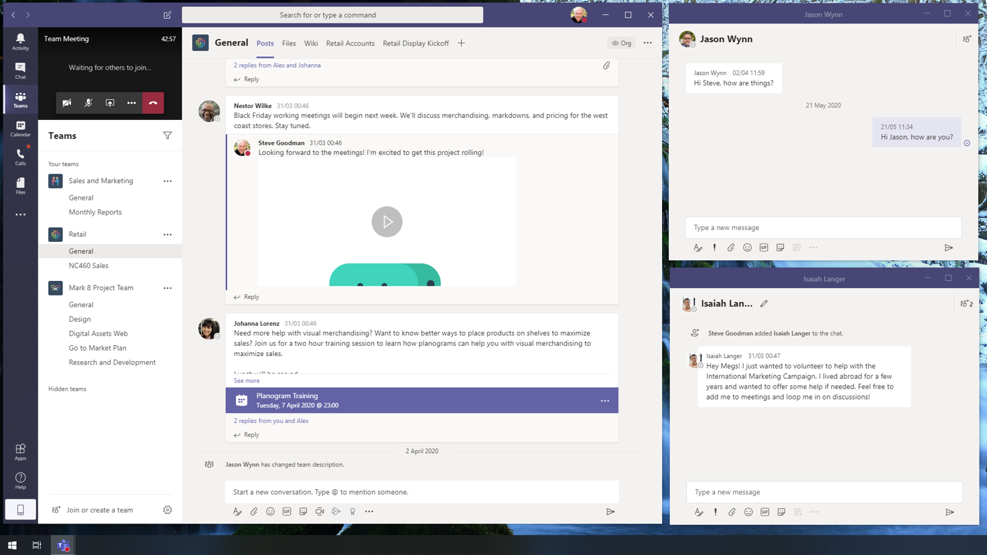Open more options for Sales and Marketing team
The height and width of the screenshot is (555, 987).
[x=168, y=181]
